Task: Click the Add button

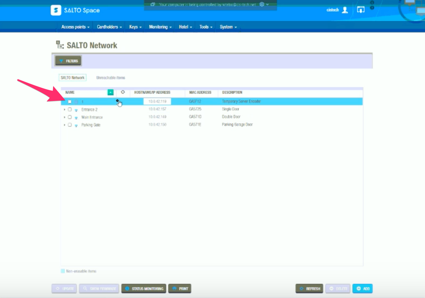Action: [363, 288]
